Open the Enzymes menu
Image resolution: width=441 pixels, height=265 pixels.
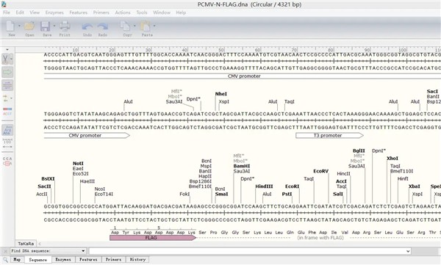click(x=54, y=12)
